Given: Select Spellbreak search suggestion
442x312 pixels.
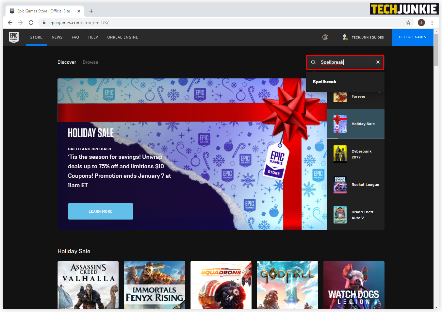Looking at the screenshot, I should coord(324,82).
